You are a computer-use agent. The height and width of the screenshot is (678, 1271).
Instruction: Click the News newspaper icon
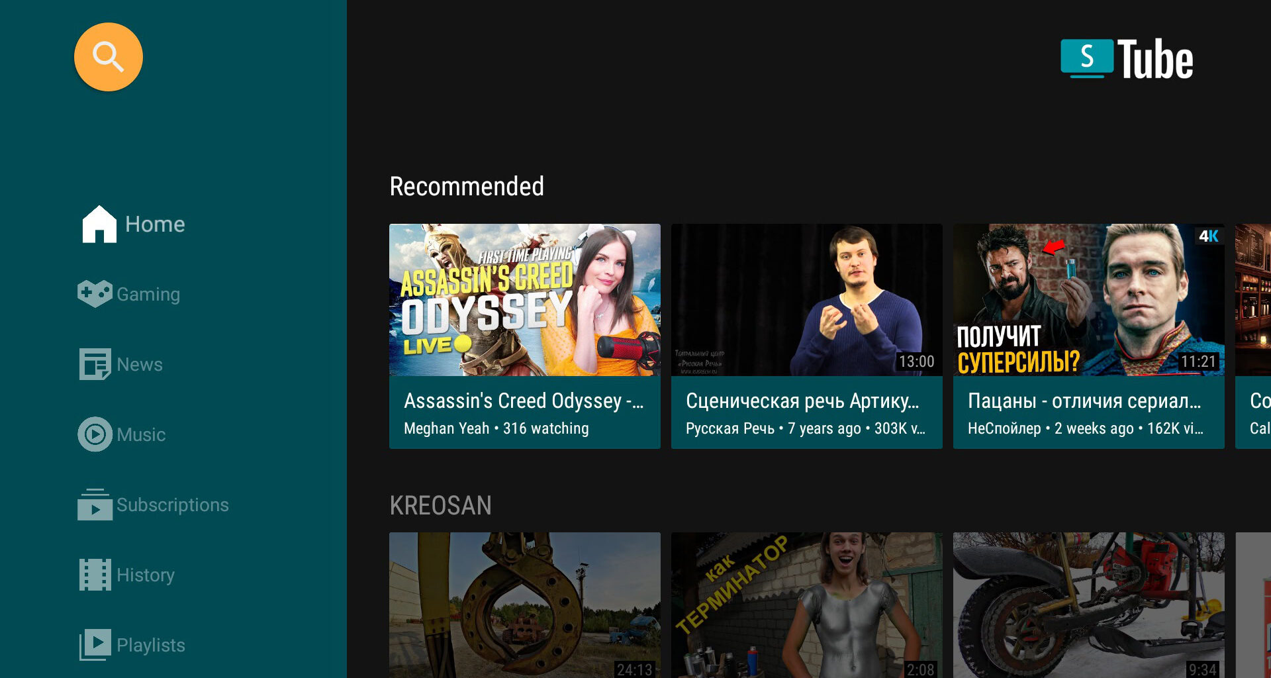[x=95, y=364]
